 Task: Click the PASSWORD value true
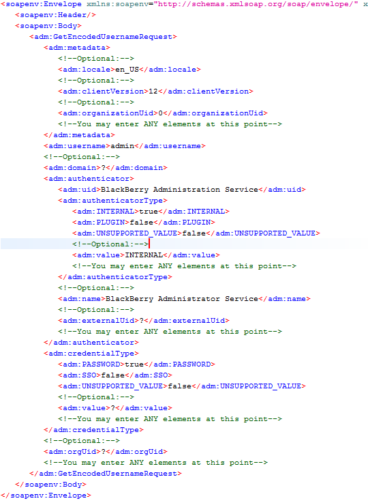[x=134, y=364]
